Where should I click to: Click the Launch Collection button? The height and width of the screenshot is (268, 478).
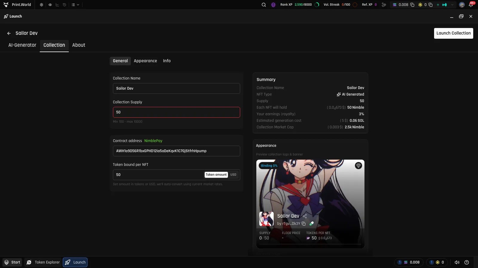(x=454, y=33)
